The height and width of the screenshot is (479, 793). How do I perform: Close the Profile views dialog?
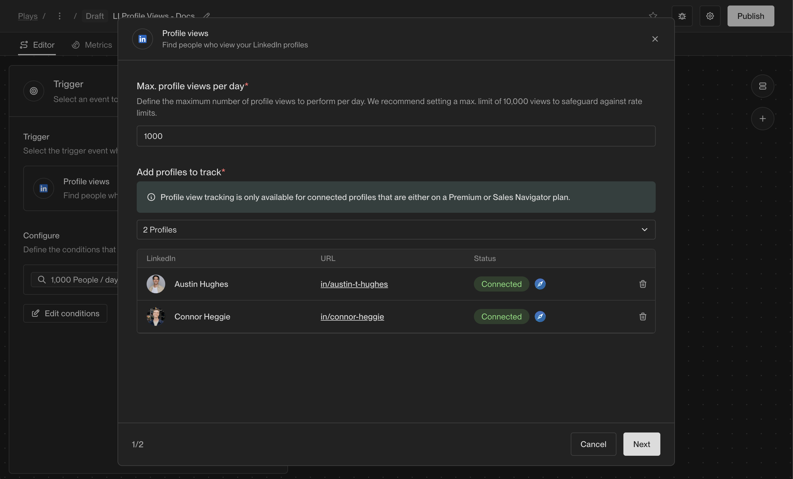(655, 39)
